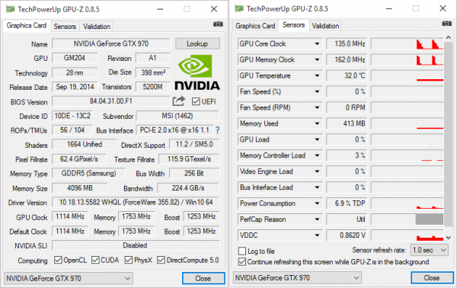Screen dimensions: 457x288
Task: Click the NVIDIA logo
Action: (x=197, y=72)
